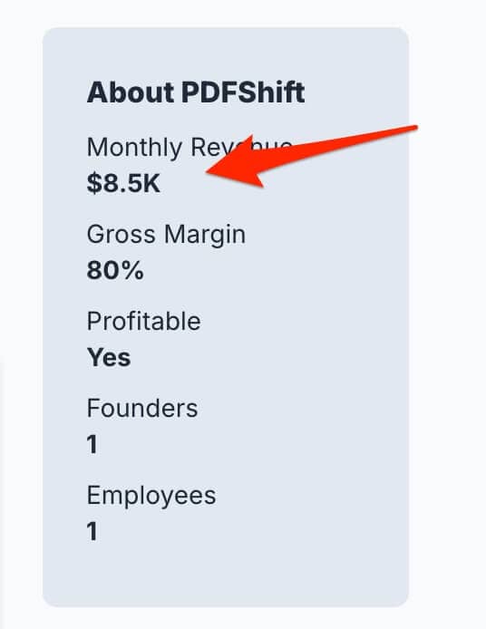Click the Gross Margin label
The image size is (486, 629).
(166, 235)
